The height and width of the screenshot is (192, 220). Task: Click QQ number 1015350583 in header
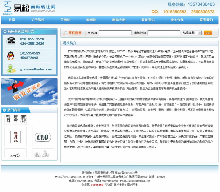(175, 12)
